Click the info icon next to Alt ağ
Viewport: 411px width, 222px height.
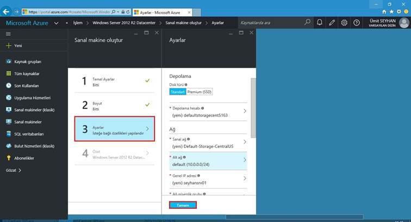click(x=184, y=157)
